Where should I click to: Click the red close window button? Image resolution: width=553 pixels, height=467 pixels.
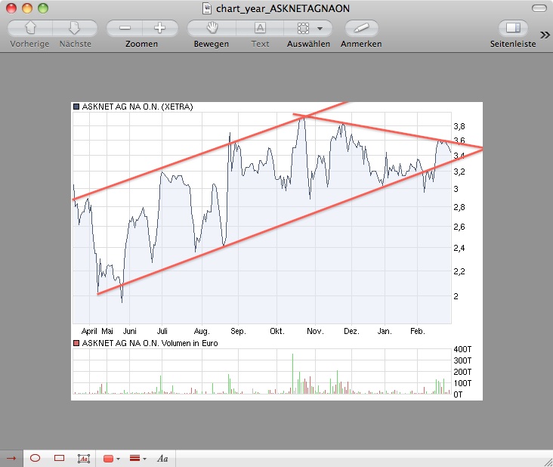[11, 8]
